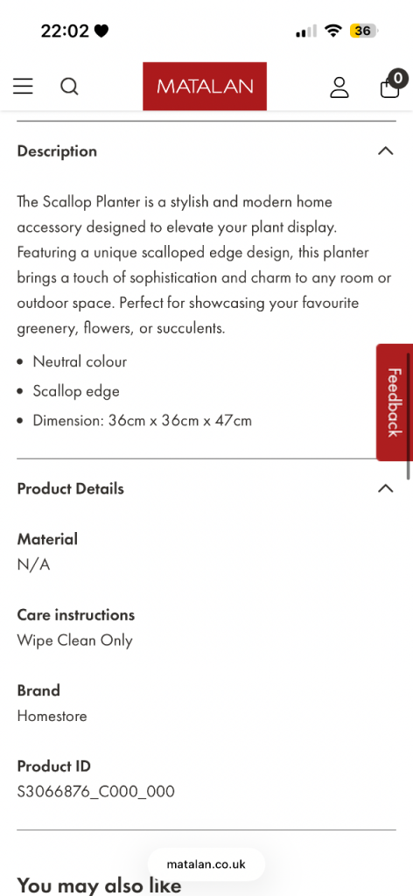Tap the Wi-Fi status icon
The width and height of the screenshot is (413, 896).
tap(332, 31)
